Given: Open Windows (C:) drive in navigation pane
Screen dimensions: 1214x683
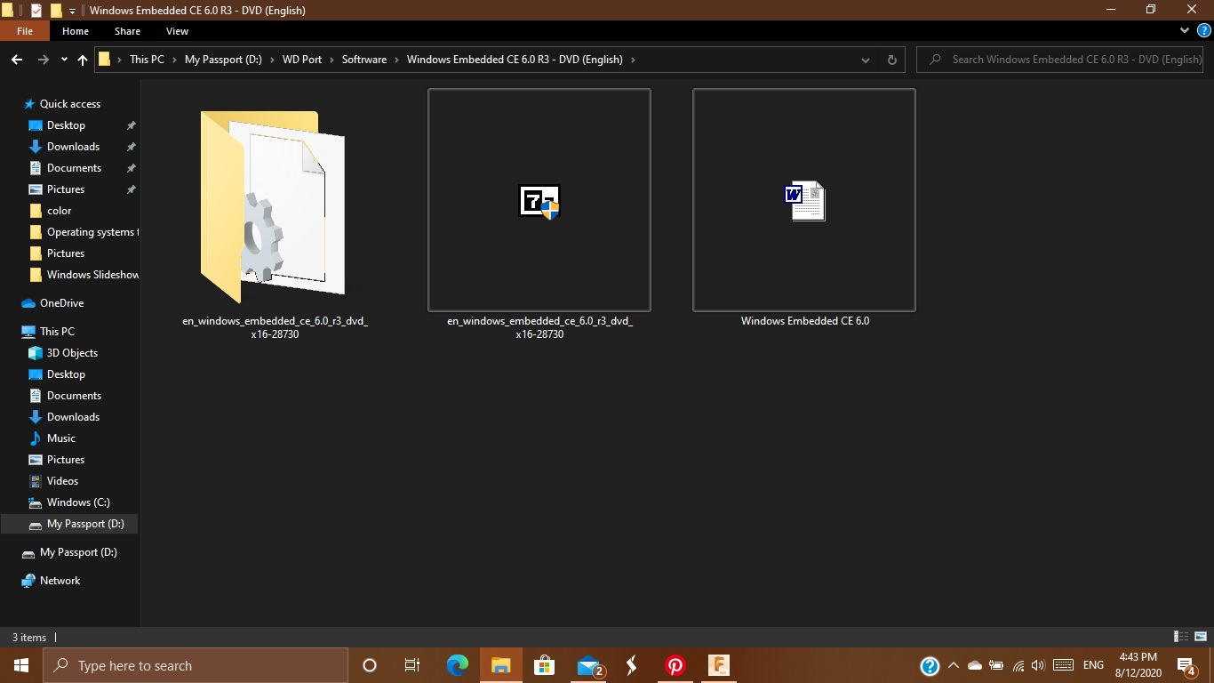Looking at the screenshot, I should point(78,502).
